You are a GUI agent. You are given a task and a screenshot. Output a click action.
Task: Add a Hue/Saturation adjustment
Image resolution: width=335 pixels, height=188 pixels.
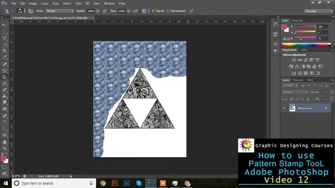pos(291,66)
